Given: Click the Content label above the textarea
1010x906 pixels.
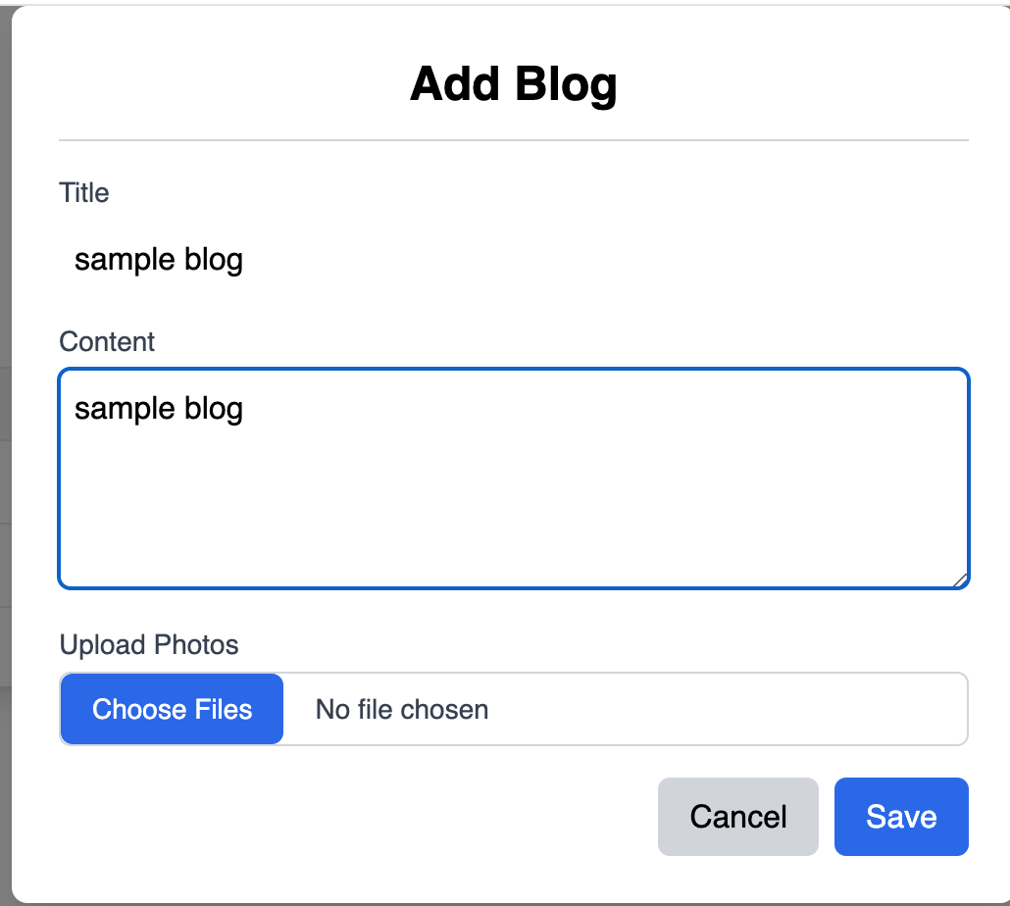Looking at the screenshot, I should [x=107, y=341].
